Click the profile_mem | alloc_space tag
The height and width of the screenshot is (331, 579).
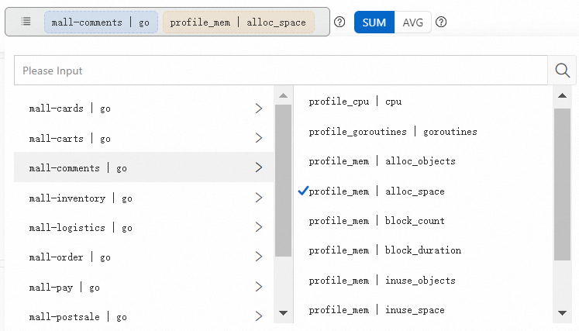(238, 22)
